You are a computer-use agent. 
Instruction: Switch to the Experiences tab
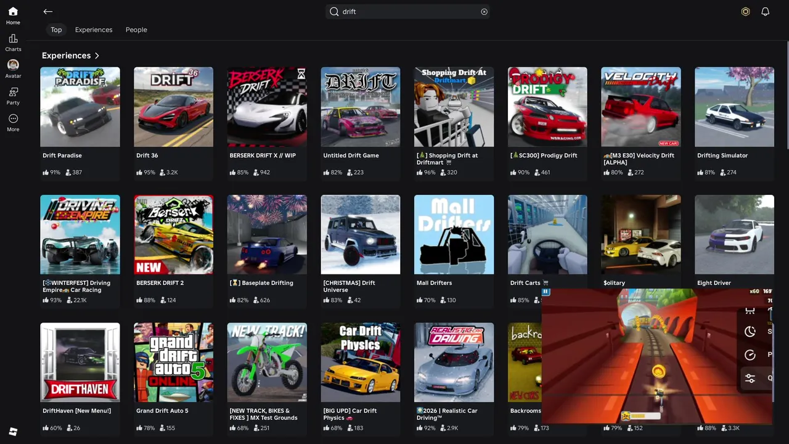pos(94,30)
